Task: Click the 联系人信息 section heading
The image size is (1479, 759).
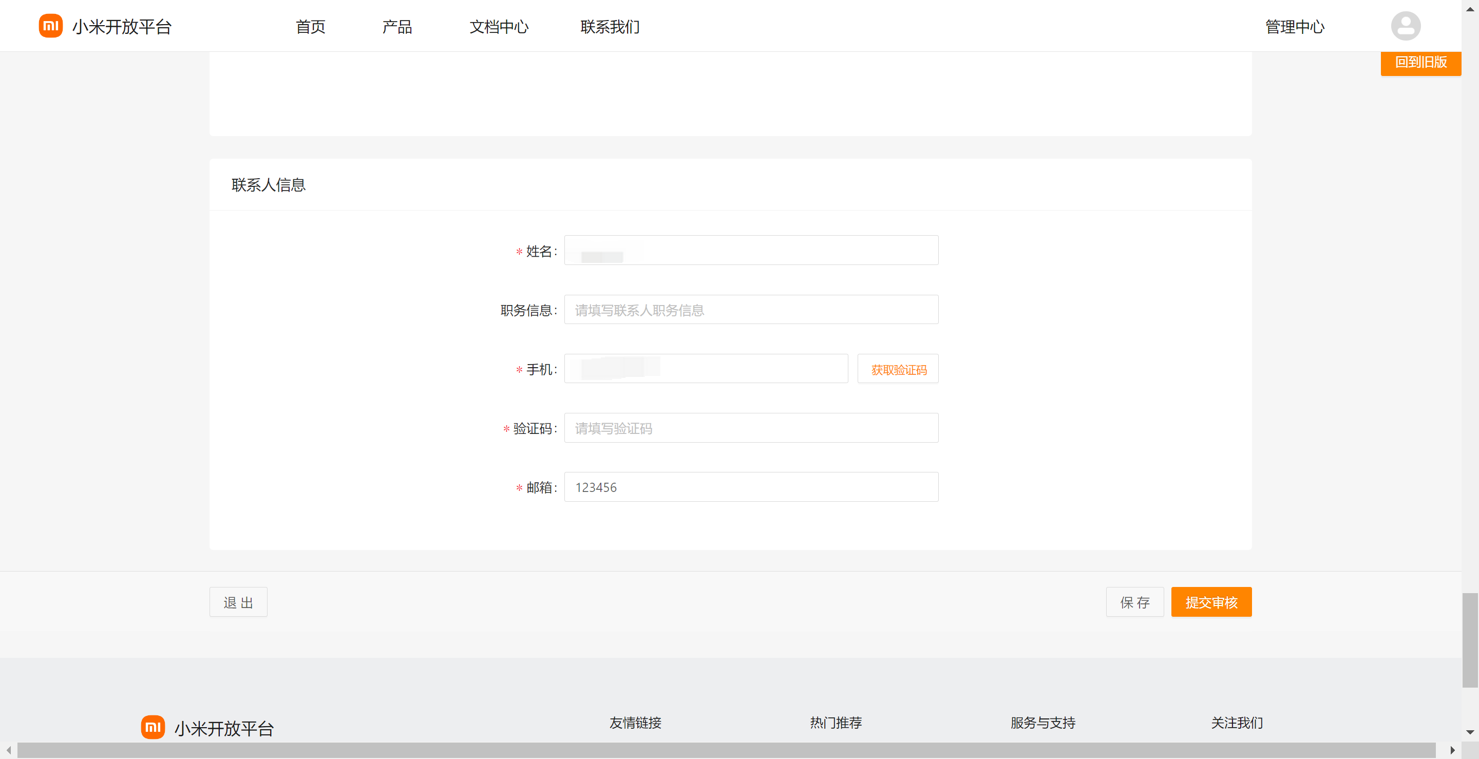Action: pos(268,185)
